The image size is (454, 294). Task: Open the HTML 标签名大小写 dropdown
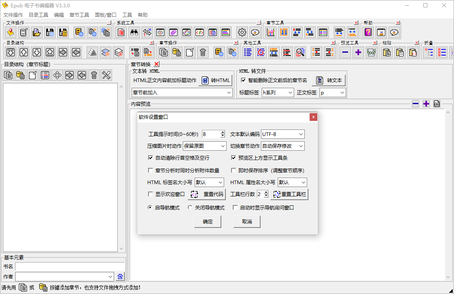point(209,183)
